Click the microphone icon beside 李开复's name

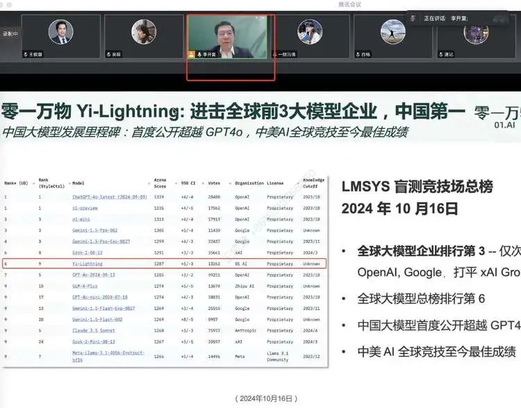[199, 54]
